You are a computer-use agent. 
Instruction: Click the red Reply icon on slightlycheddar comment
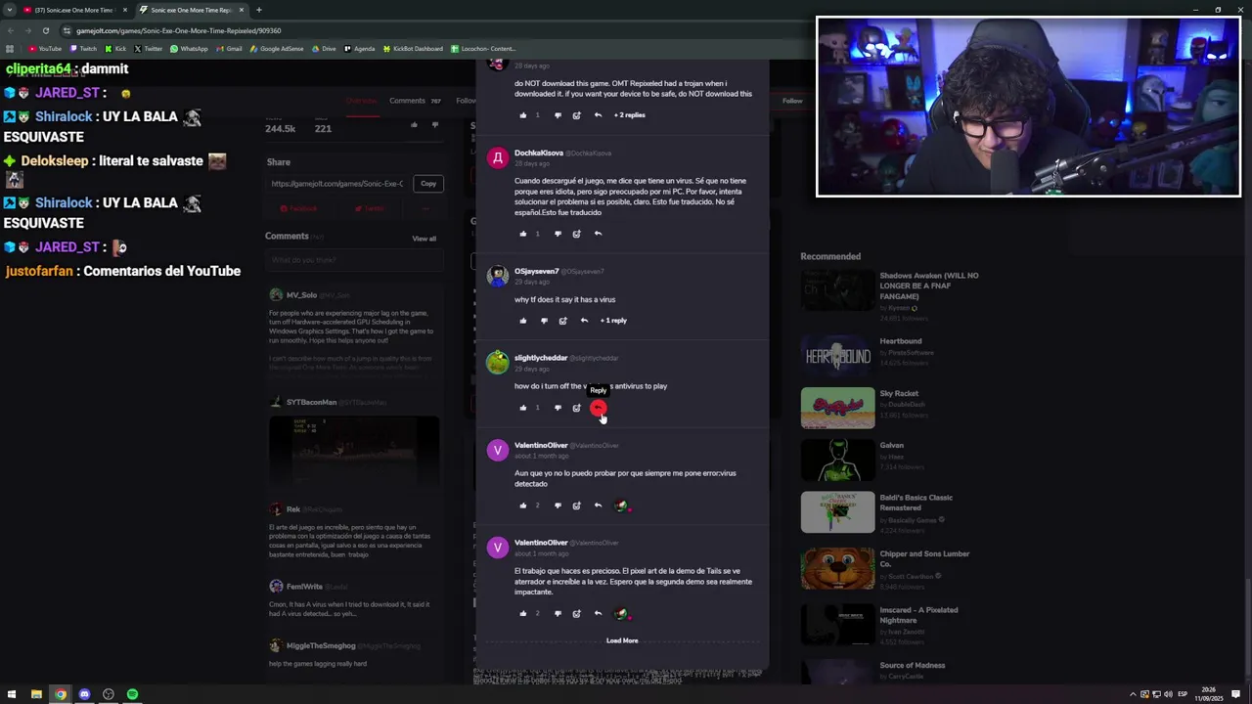pos(598,408)
